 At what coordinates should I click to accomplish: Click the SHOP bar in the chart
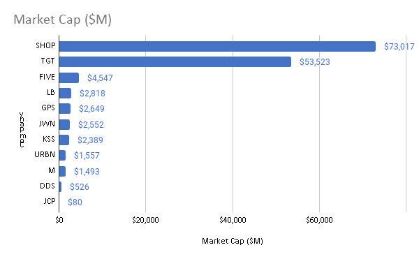pos(217,47)
